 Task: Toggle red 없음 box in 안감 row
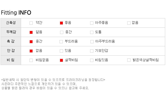31,51
